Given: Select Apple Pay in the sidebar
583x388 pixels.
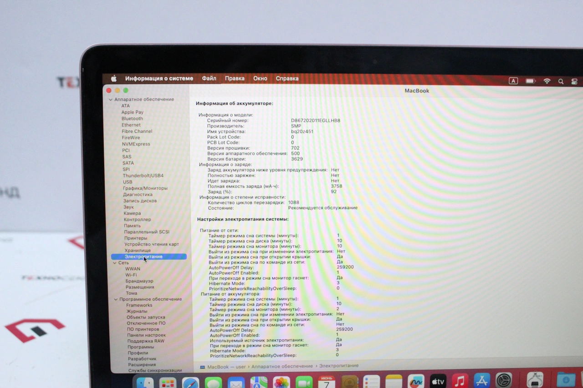Looking at the screenshot, I should (x=132, y=112).
